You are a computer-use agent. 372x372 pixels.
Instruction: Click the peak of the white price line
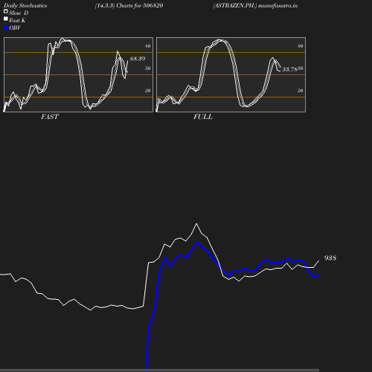point(196,223)
